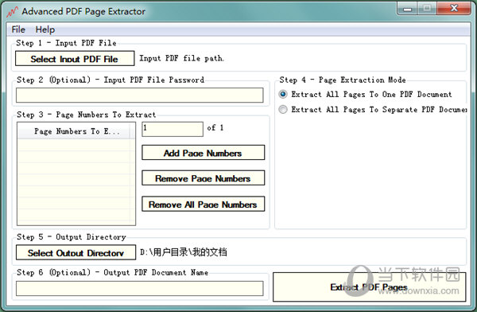The width and height of the screenshot is (477, 312).
Task: Maximize the Advanced PDF Page Extractor window
Action: [x=427, y=9]
